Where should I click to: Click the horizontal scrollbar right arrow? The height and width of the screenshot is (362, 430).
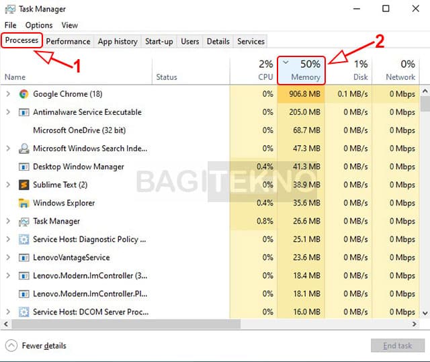(415, 324)
